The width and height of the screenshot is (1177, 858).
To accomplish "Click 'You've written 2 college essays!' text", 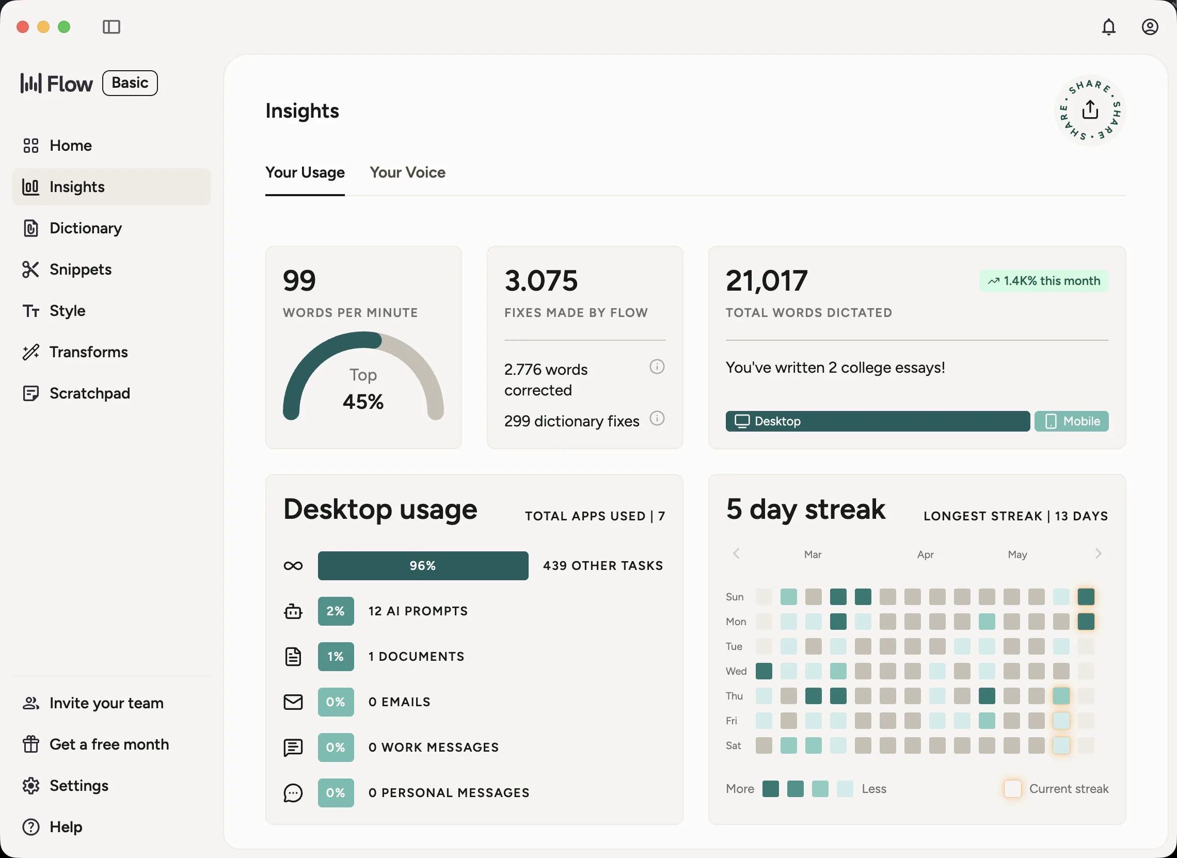I will coord(835,368).
